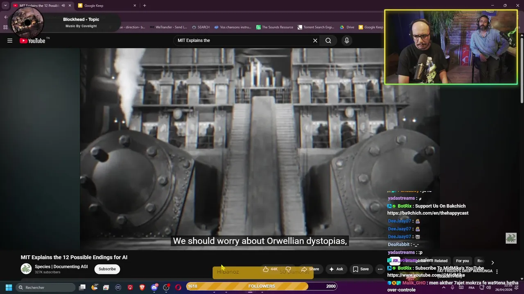Open the bookmarks apps grid icon

point(5,27)
